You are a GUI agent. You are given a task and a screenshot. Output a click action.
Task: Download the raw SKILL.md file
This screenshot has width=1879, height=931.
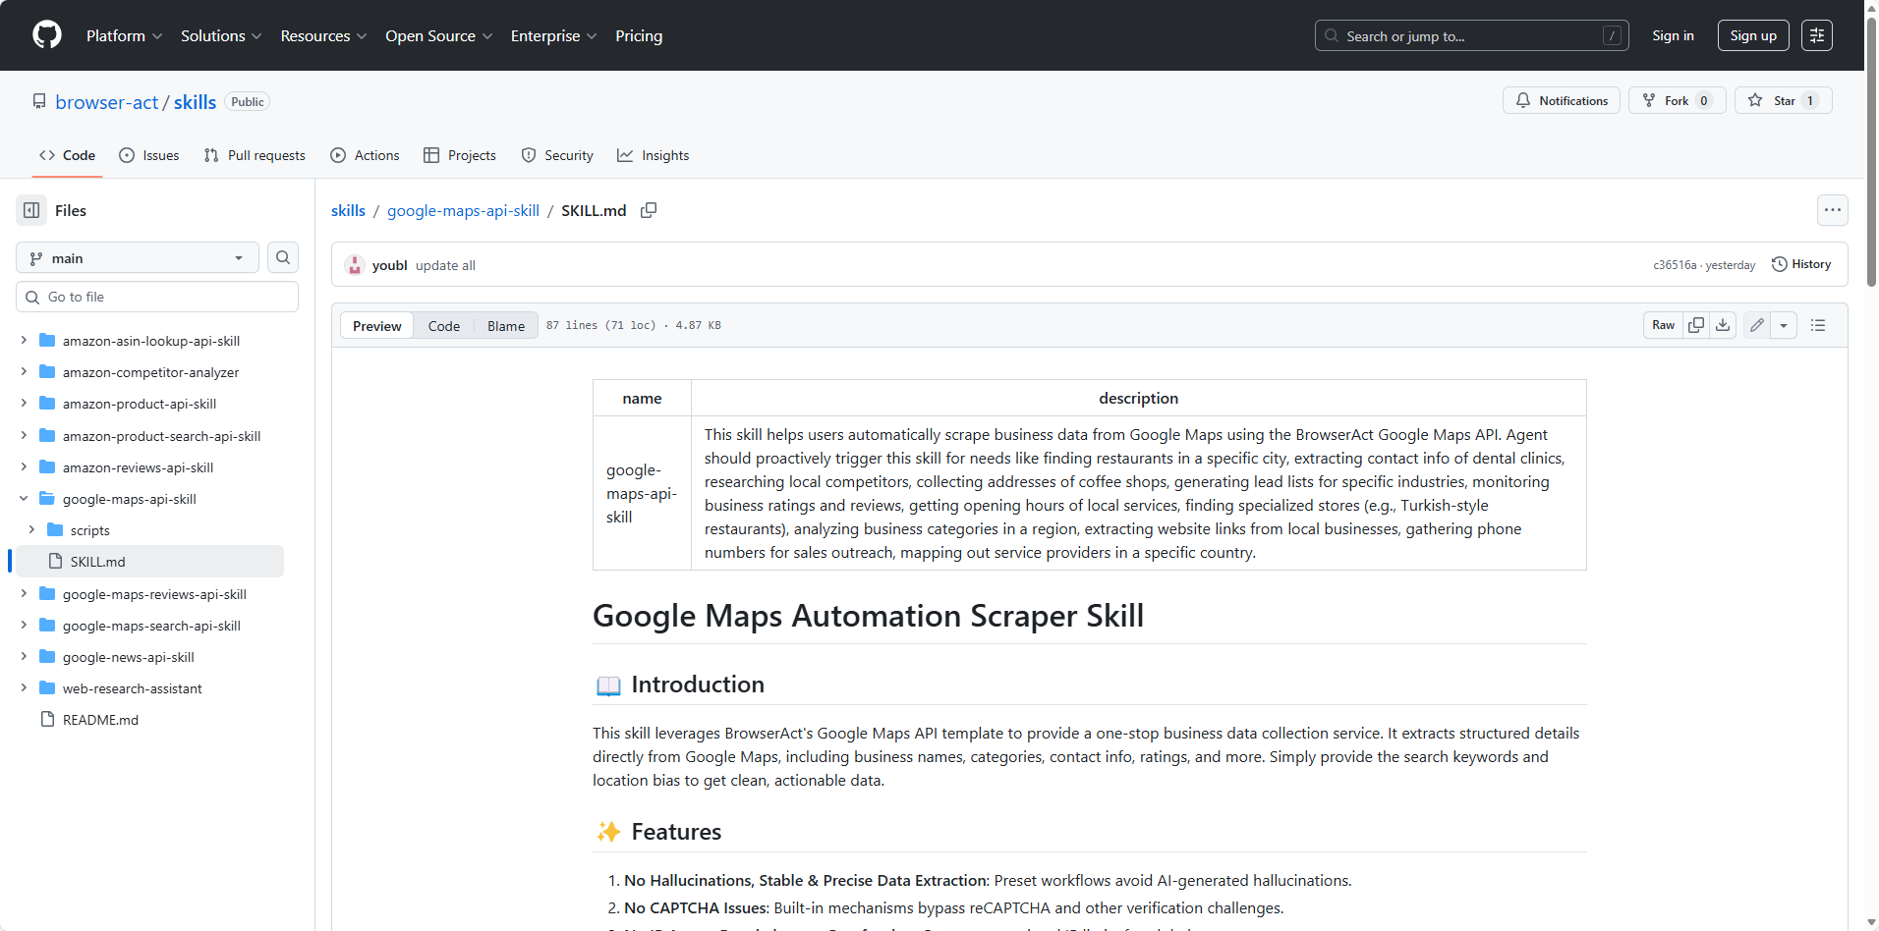click(1723, 324)
